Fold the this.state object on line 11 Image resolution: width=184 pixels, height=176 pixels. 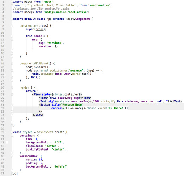pos(12,36)
